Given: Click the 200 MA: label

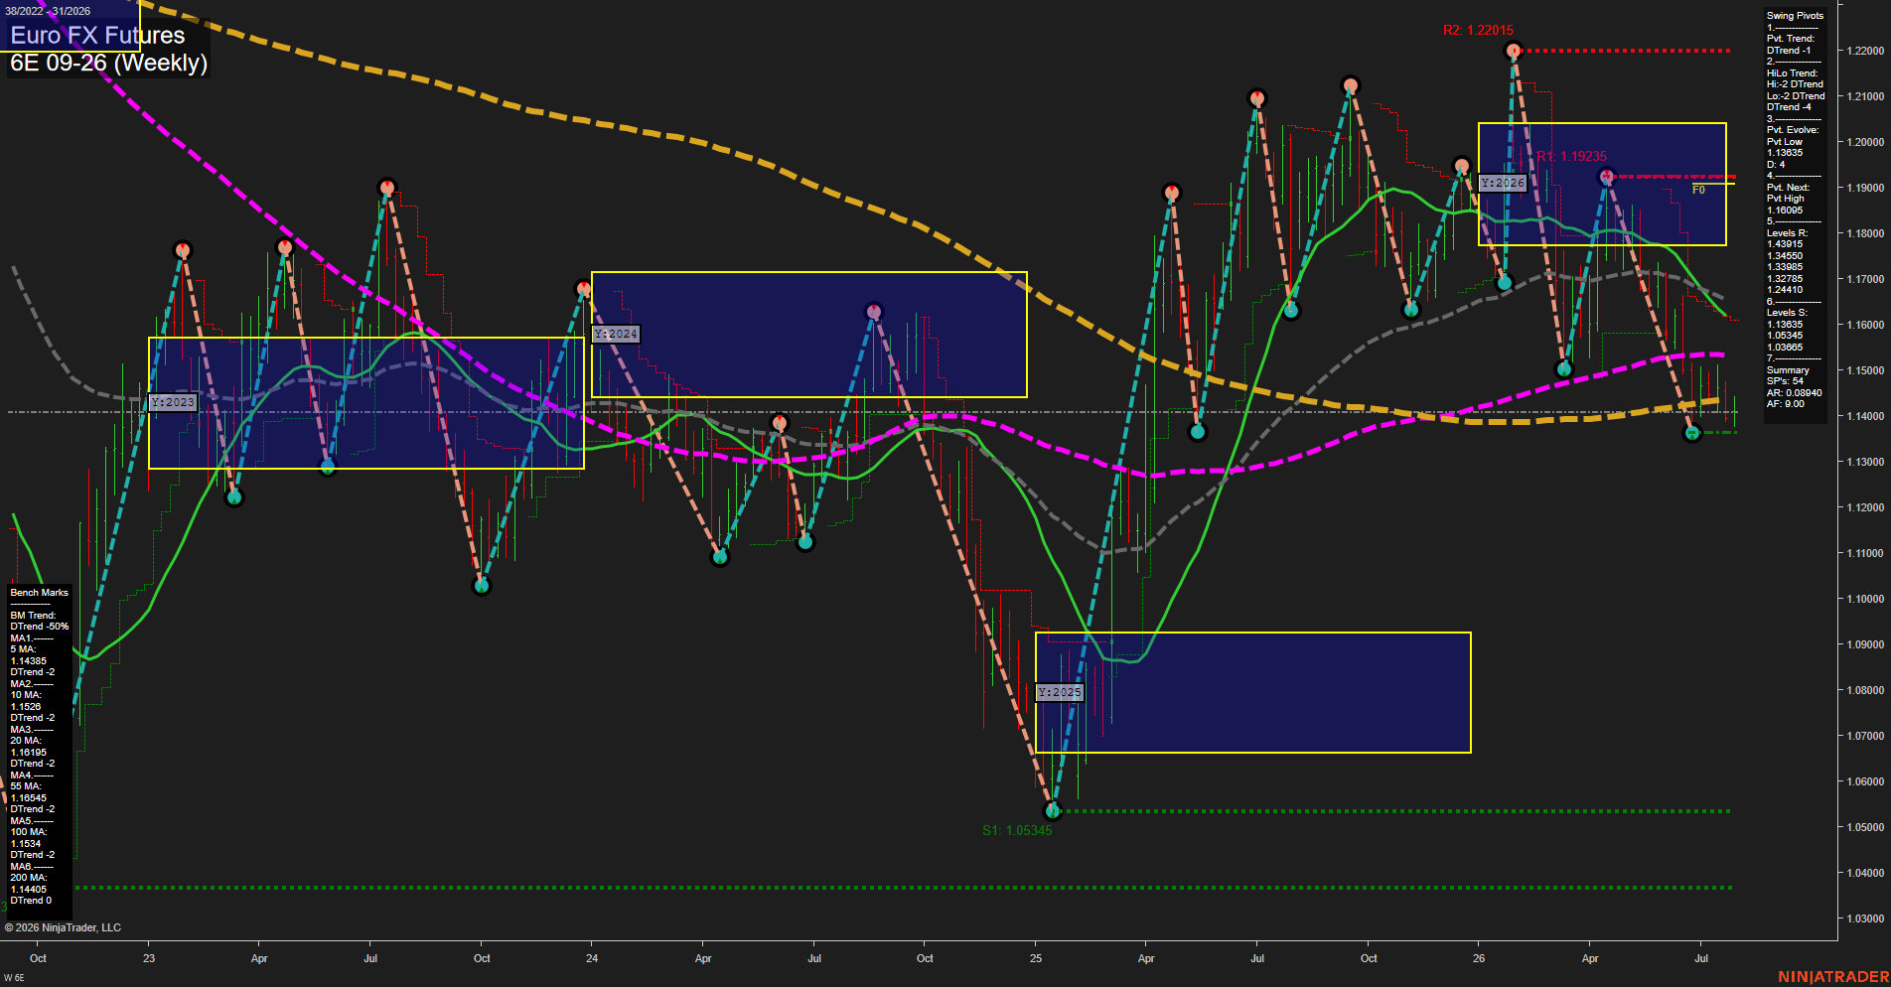Looking at the screenshot, I should pos(29,878).
